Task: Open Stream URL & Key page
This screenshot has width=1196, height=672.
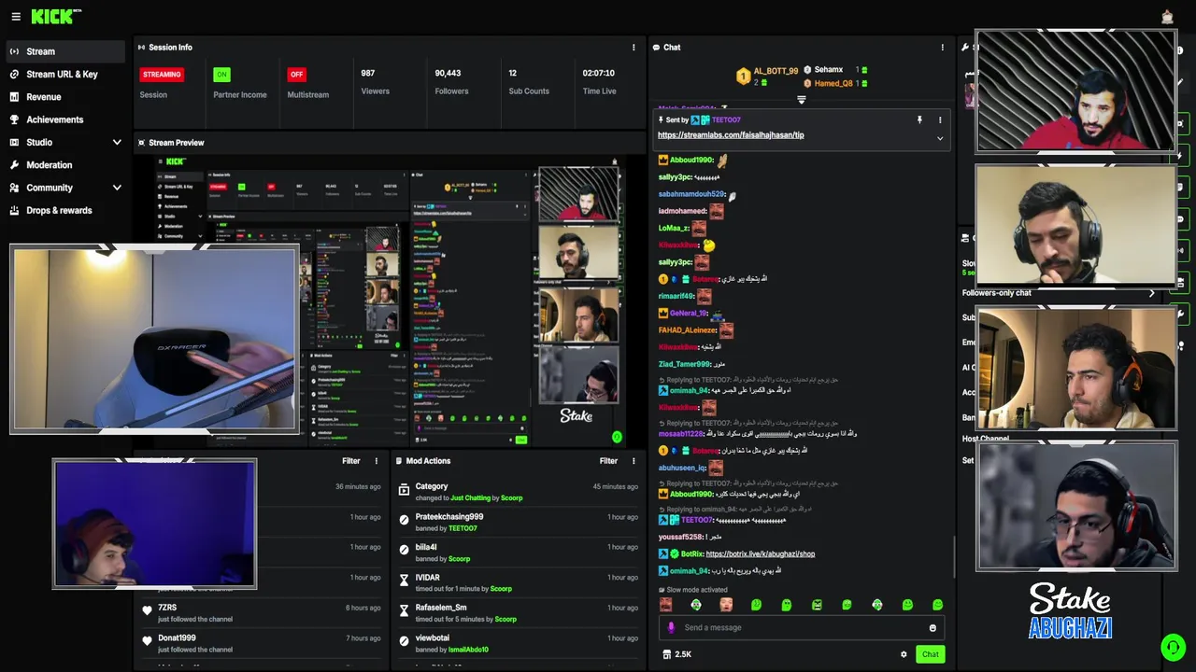Action: 62,75
